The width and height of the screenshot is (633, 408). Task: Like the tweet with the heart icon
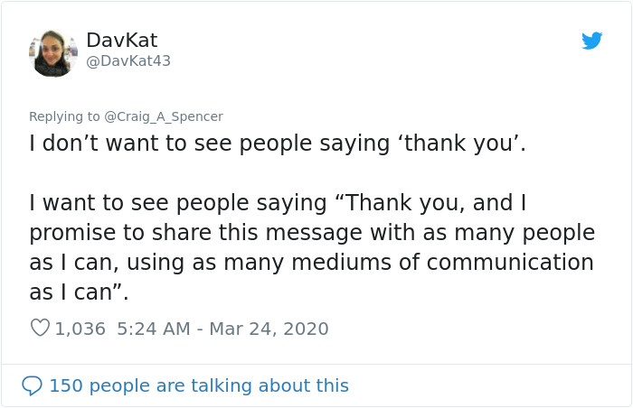[40, 328]
